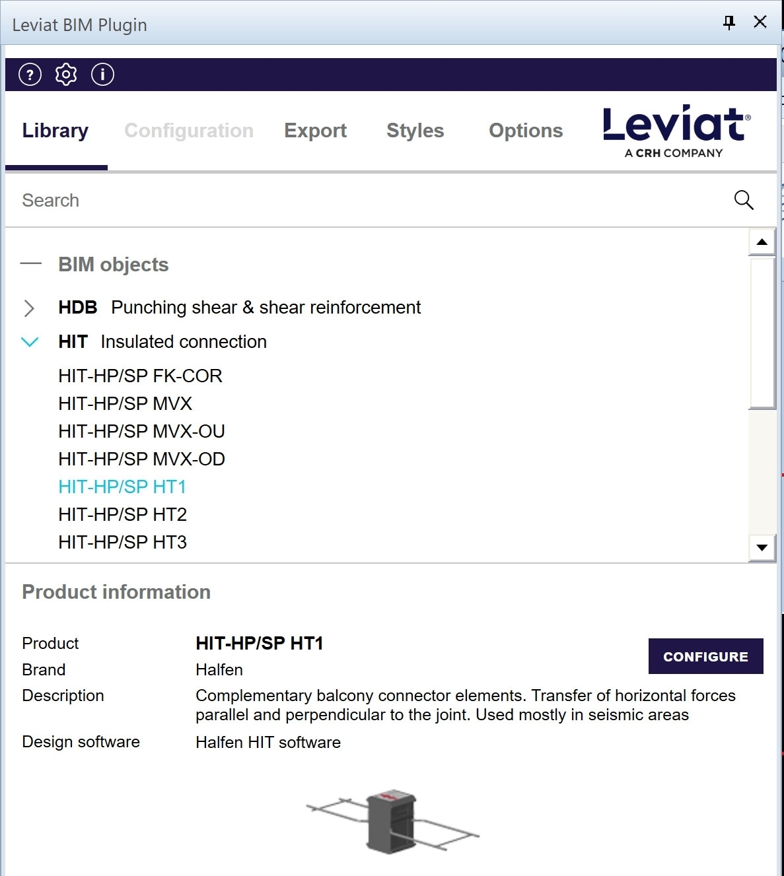The height and width of the screenshot is (876, 784).
Task: Open settings gear icon
Action: [x=66, y=75]
